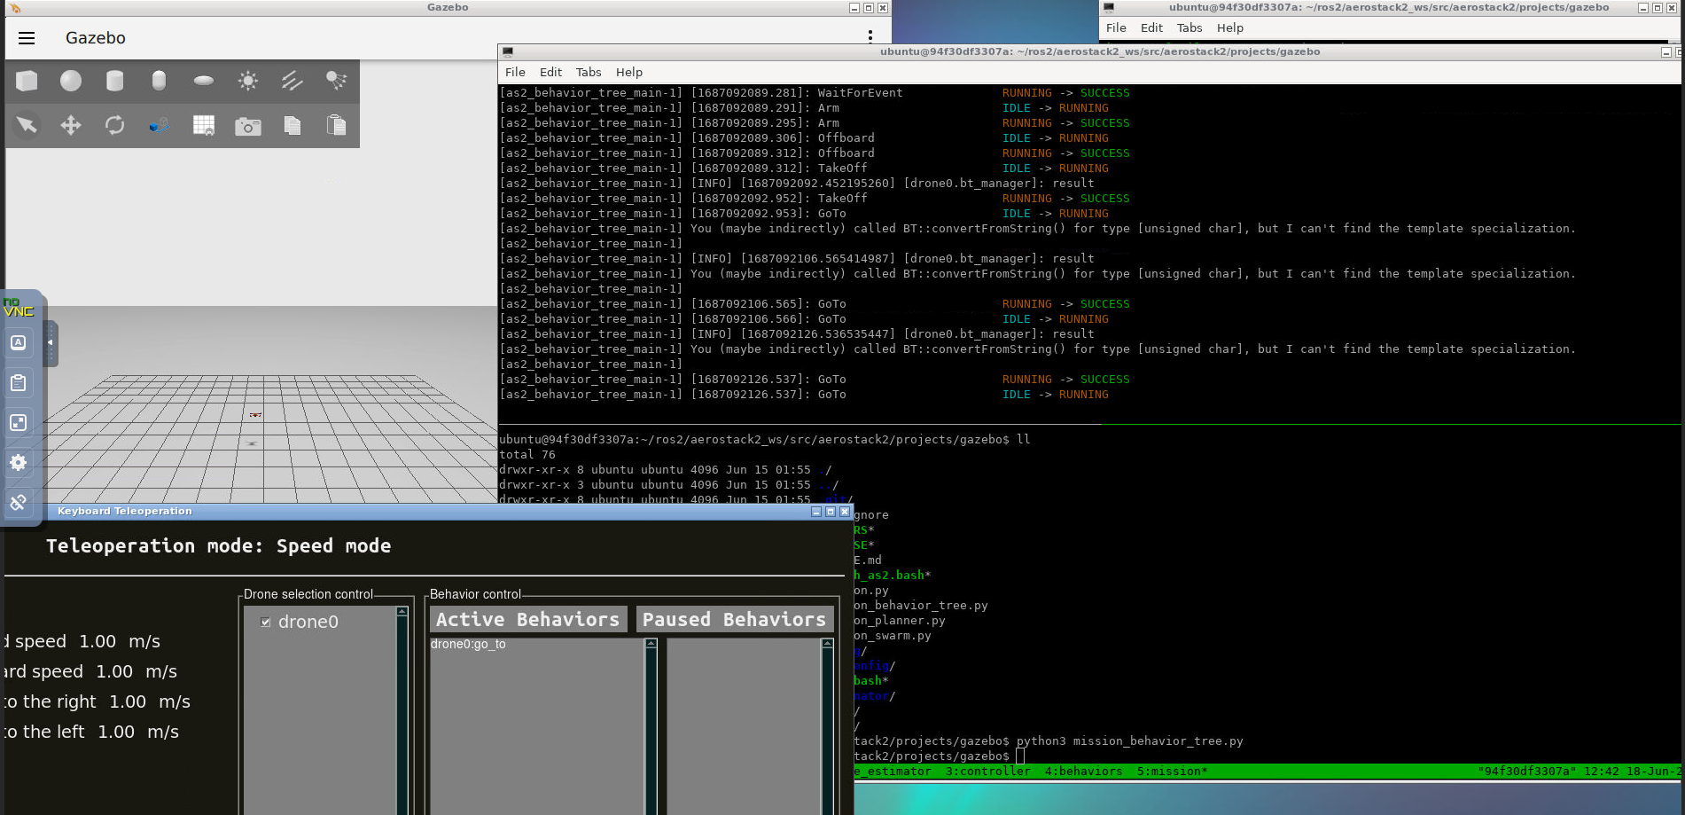Open the File menu of the gazebo terminal
Screen dimensions: 1685x815
click(x=515, y=72)
